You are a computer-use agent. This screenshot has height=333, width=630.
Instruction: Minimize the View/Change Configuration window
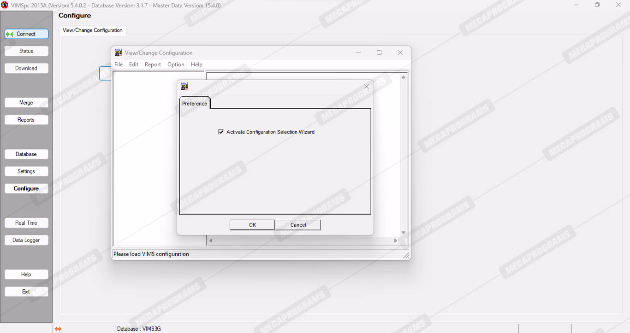coord(358,53)
